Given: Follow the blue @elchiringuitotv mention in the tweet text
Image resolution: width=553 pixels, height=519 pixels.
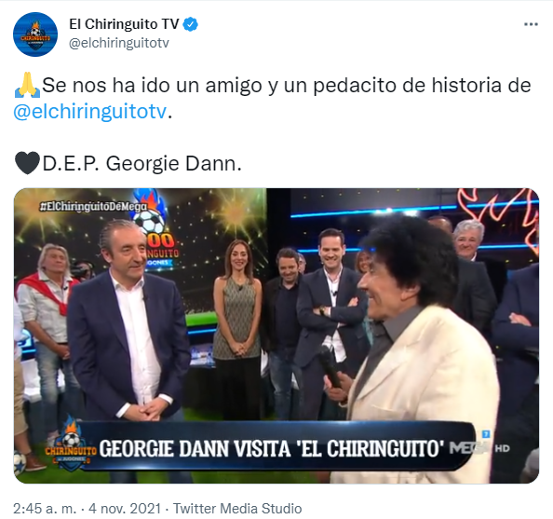Looking at the screenshot, I should [x=90, y=112].
